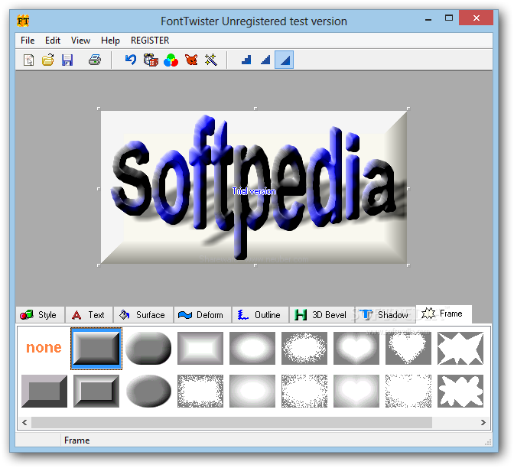The image size is (514, 468).
Task: Select the rounded rectangle bevel frame, top row
Action: pyautogui.click(x=148, y=348)
